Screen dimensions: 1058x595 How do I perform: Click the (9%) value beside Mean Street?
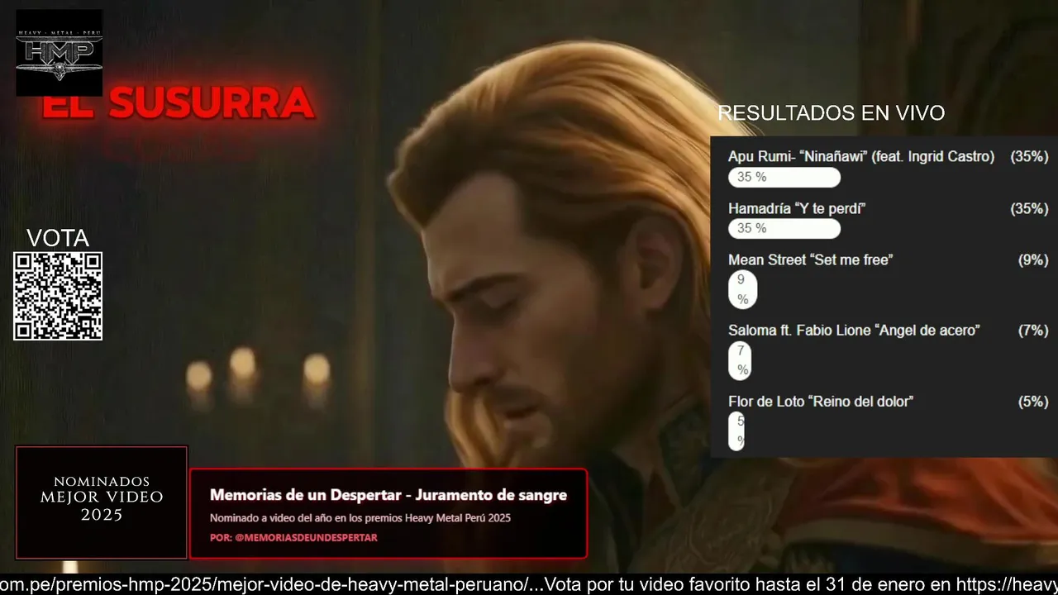click(x=1033, y=259)
